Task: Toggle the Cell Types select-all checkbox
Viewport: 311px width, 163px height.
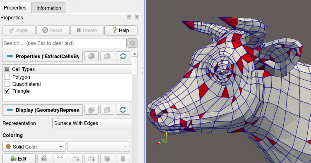Action: pos(7,69)
